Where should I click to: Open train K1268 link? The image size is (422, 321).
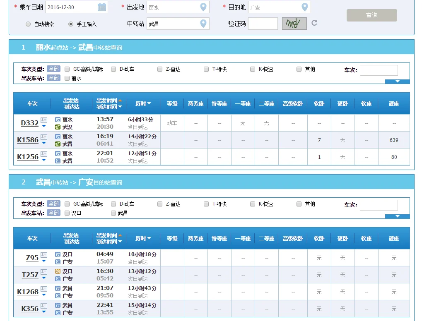pyautogui.click(x=28, y=292)
